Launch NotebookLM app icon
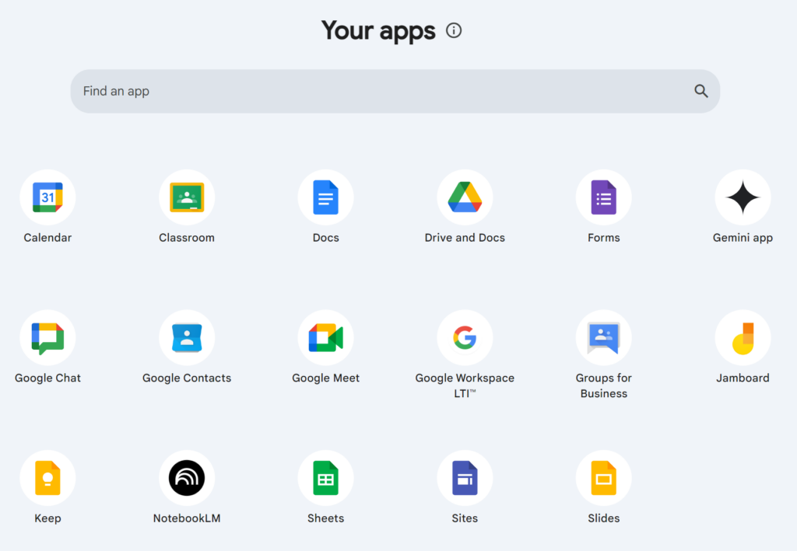 tap(187, 478)
